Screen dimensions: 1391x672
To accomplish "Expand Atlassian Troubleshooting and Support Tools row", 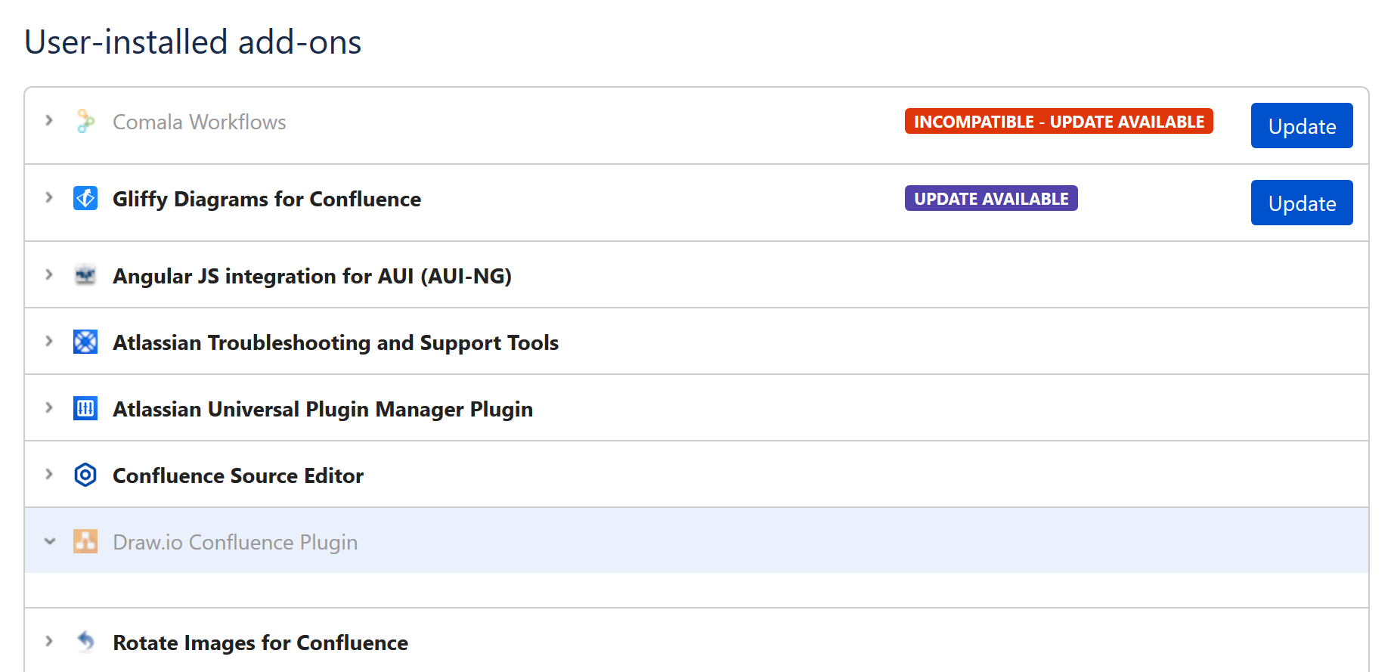I will click(x=49, y=342).
